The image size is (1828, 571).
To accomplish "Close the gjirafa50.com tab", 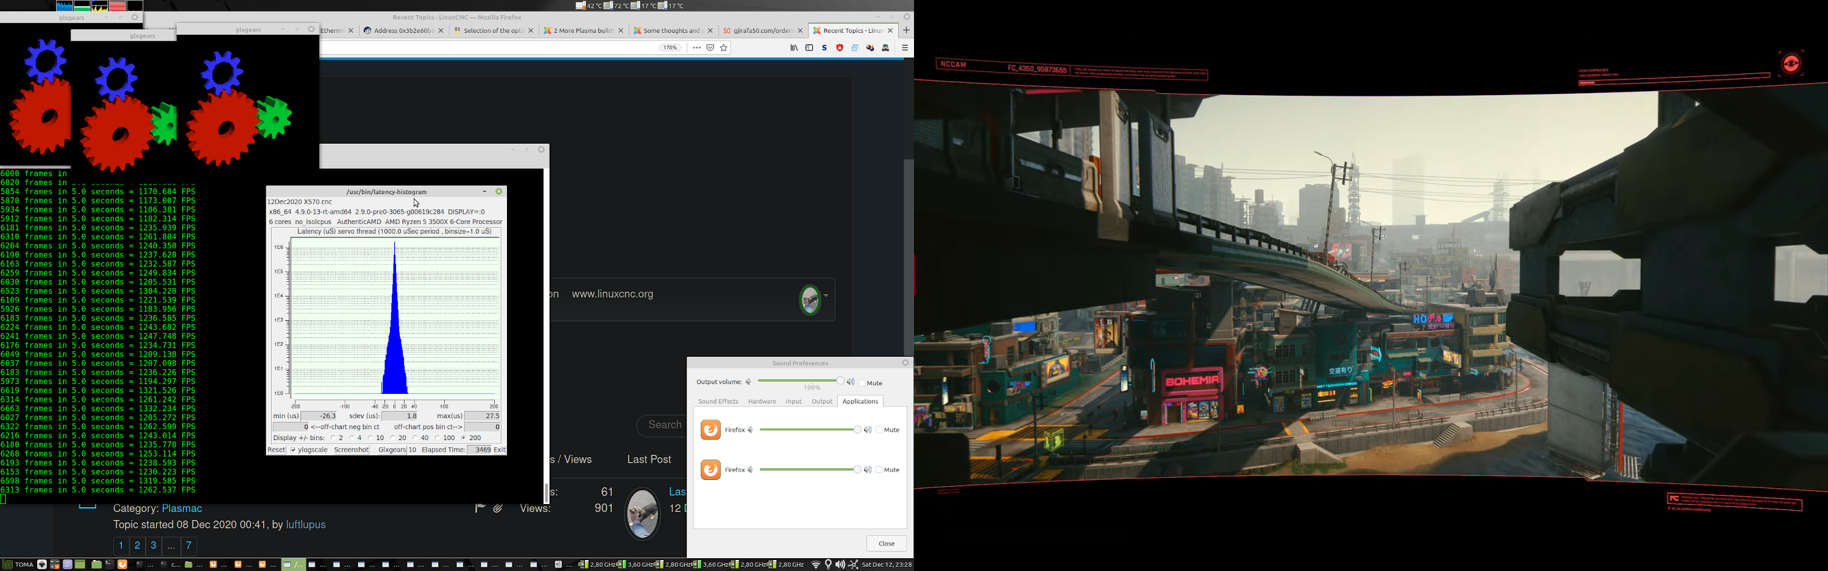I will tap(801, 31).
